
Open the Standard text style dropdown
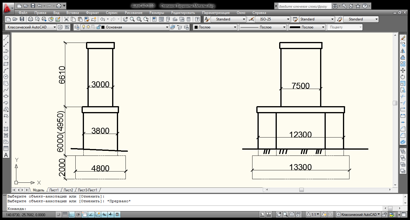[x=228, y=19]
